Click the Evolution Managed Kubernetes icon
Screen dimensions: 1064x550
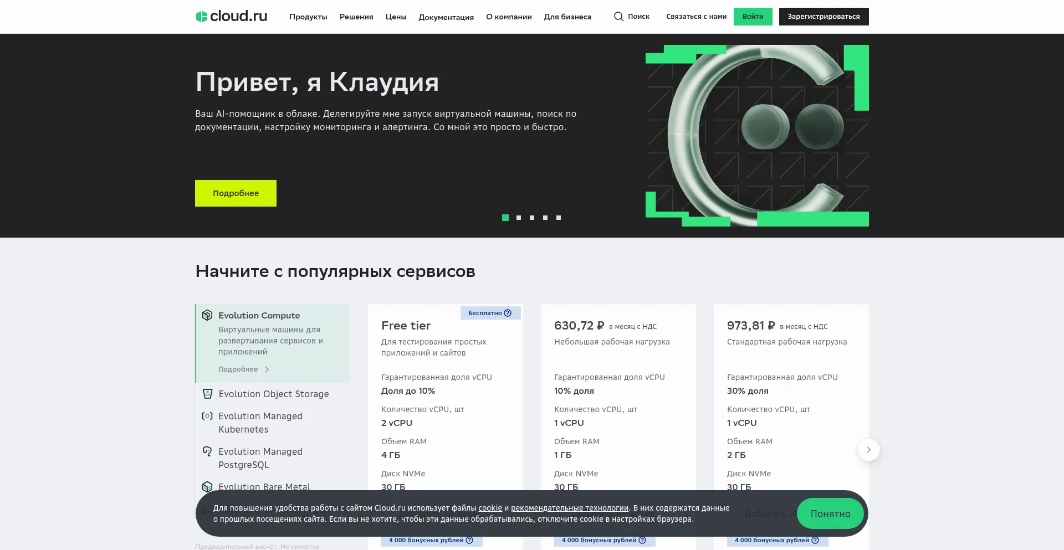[x=207, y=416]
